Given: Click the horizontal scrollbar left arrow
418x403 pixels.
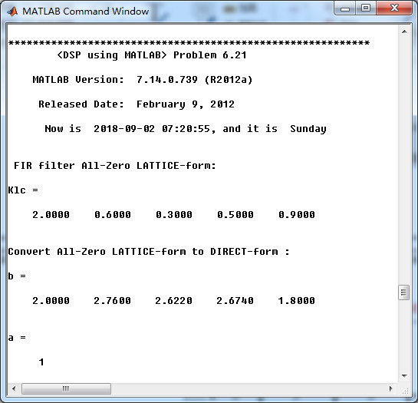Looking at the screenshot, I should pyautogui.click(x=14, y=388).
